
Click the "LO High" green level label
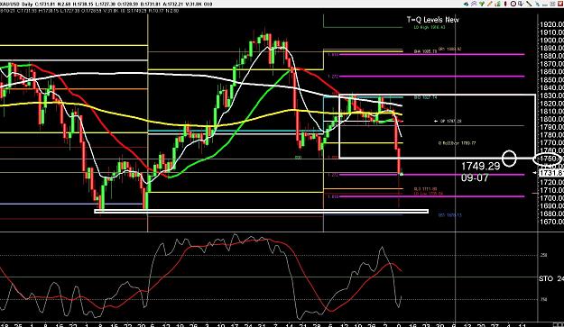click(x=430, y=27)
